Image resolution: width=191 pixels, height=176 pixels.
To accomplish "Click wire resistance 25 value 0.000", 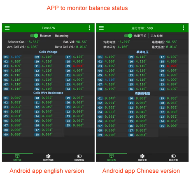I will [x=78, y=126].
